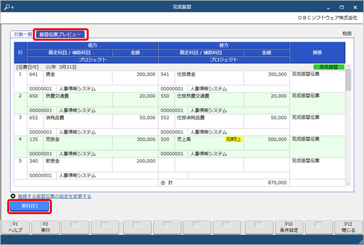Click the F12 閉じる function button
This screenshot has width=364, height=245.
click(348, 227)
